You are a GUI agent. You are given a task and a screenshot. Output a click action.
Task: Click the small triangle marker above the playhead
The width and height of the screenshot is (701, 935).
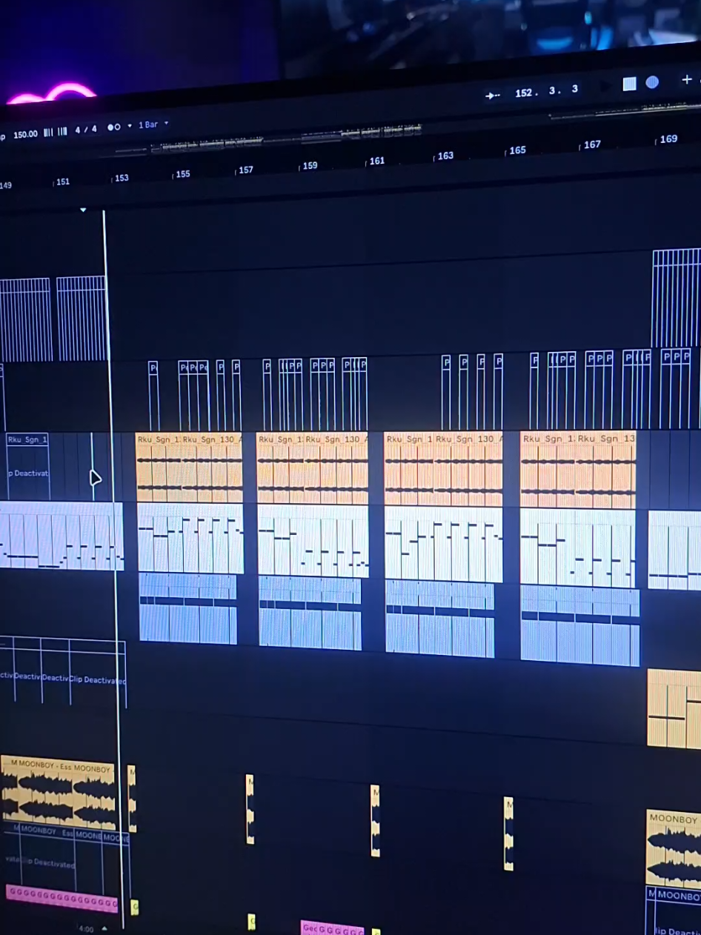[83, 210]
